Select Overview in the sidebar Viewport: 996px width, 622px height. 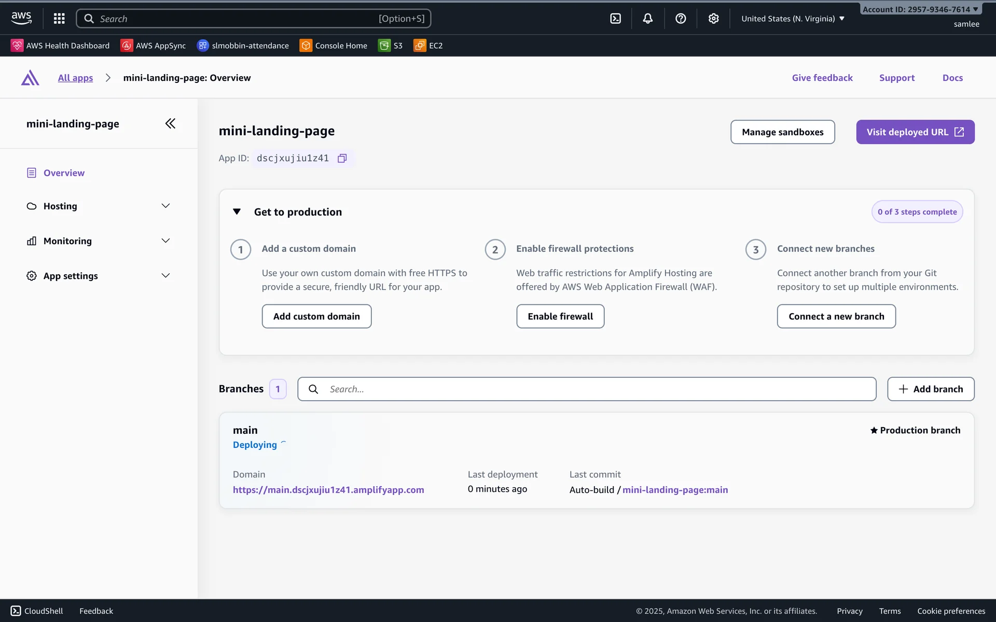tap(64, 173)
